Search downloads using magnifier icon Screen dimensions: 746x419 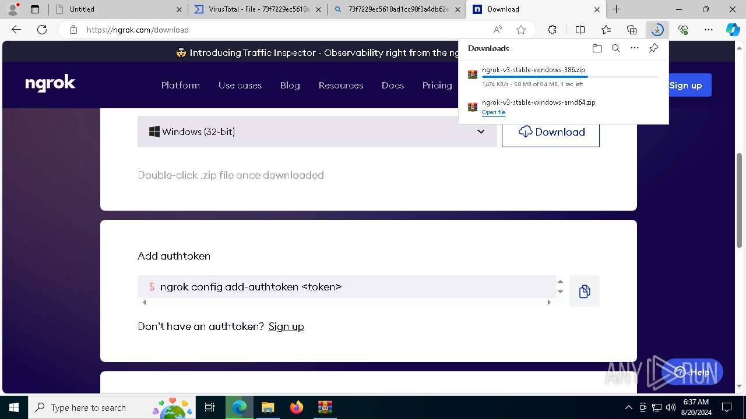pyautogui.click(x=615, y=48)
